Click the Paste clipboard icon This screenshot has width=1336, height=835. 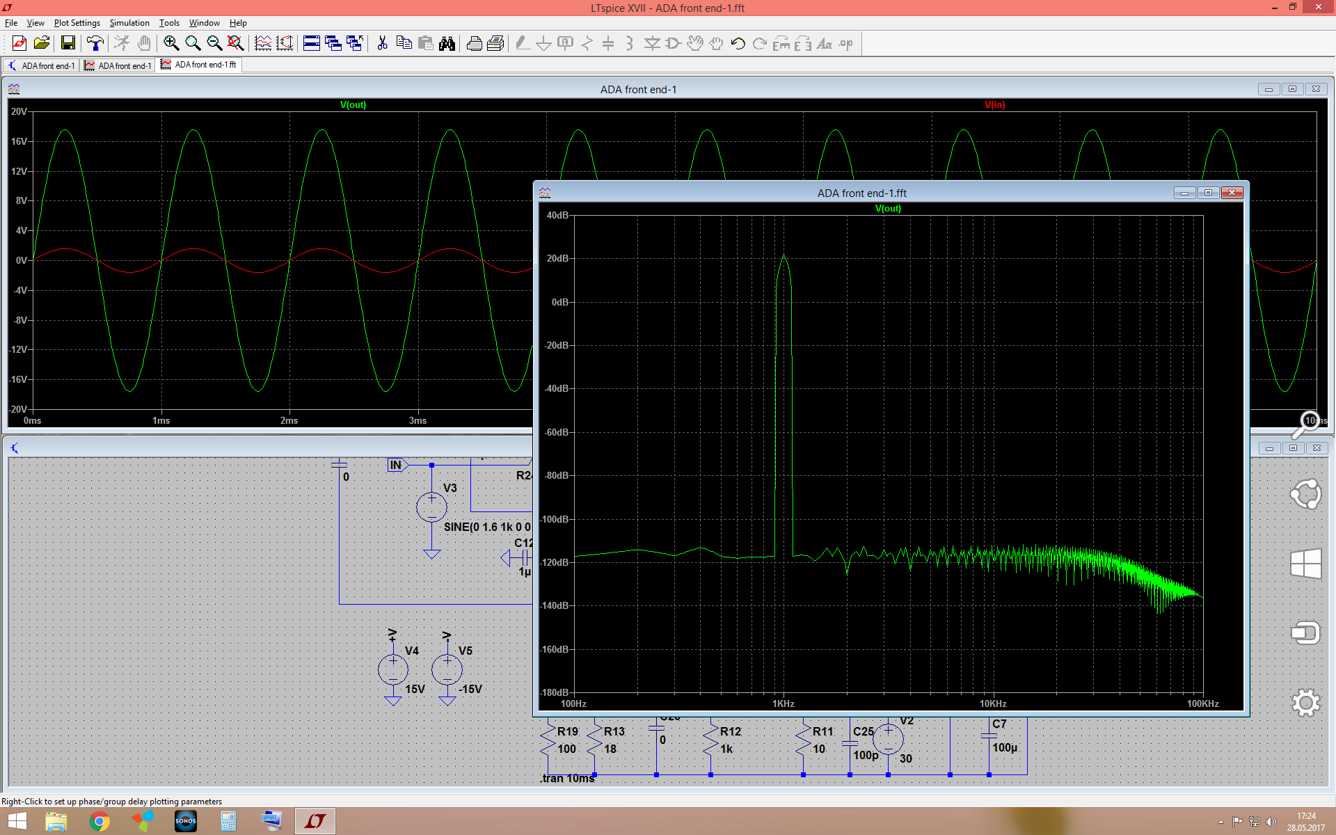(425, 43)
